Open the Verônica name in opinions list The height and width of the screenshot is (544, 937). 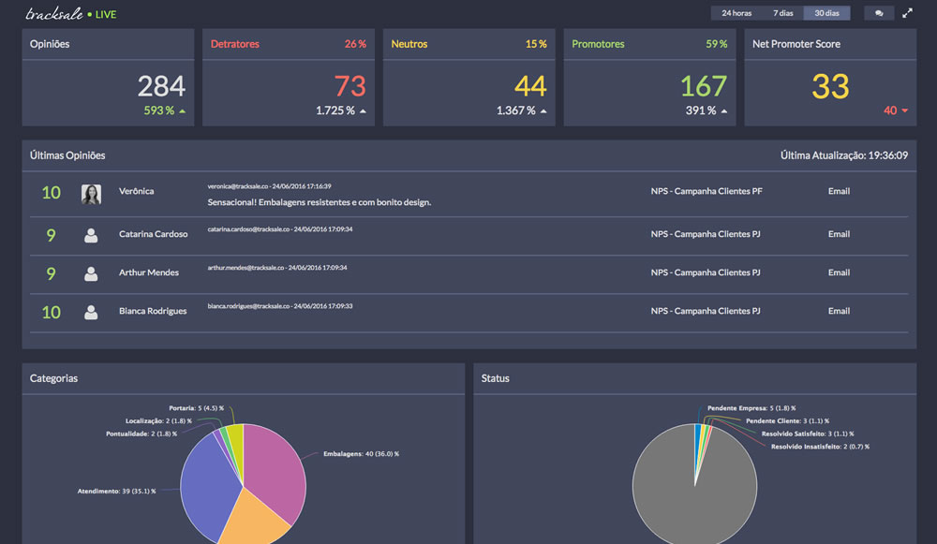pyautogui.click(x=136, y=191)
